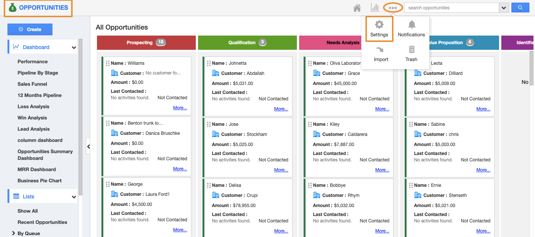Viewport: 535px width, 237px height.
Task: Expand the By Queue tree item
Action: [x=14, y=233]
